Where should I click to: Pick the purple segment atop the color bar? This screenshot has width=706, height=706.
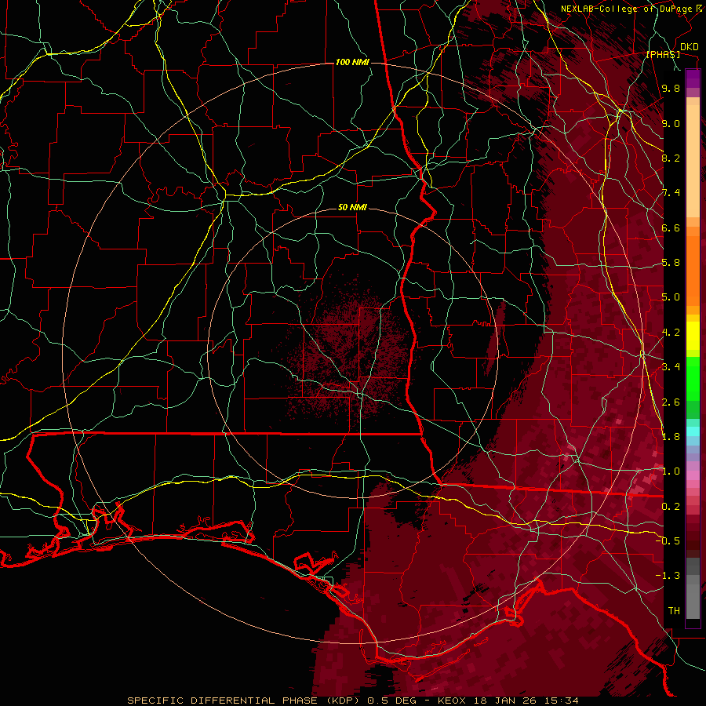click(693, 79)
